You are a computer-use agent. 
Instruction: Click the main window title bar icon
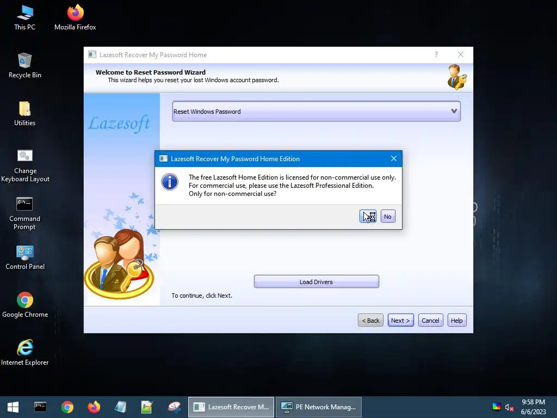(92, 54)
